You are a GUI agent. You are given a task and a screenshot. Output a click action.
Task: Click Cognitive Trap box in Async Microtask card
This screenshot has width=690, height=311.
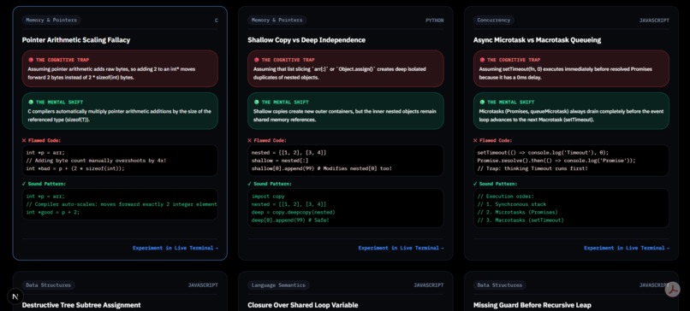pyautogui.click(x=572, y=68)
